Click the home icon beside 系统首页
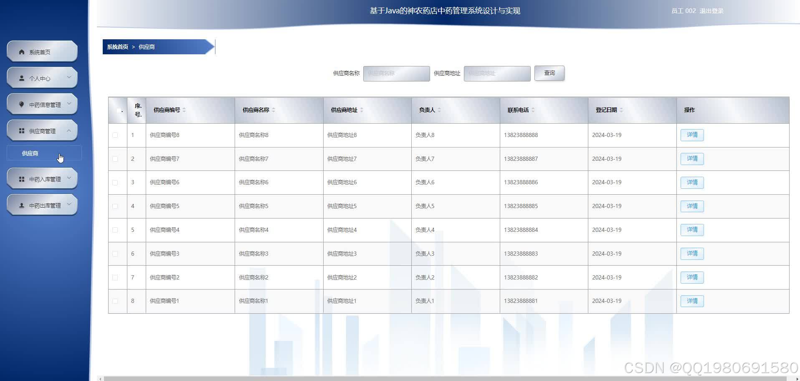 [22, 52]
